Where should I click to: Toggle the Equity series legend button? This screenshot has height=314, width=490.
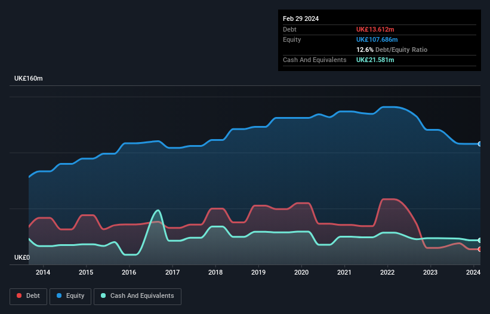click(70, 296)
